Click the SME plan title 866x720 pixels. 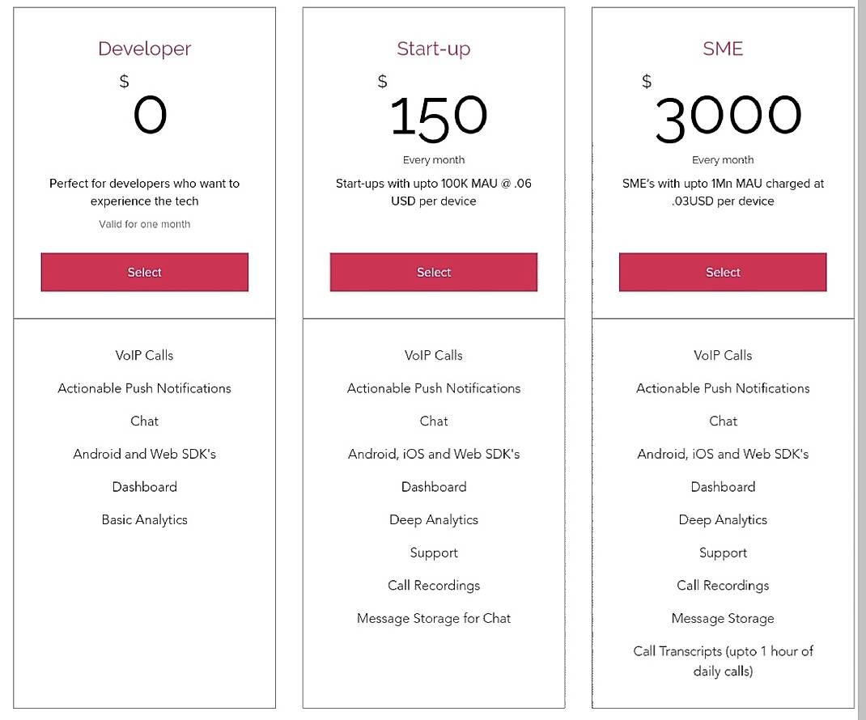click(722, 49)
